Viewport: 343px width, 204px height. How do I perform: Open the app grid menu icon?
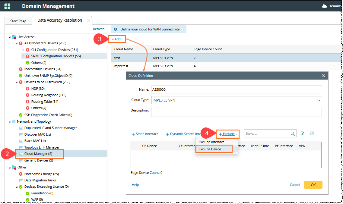(7, 6)
